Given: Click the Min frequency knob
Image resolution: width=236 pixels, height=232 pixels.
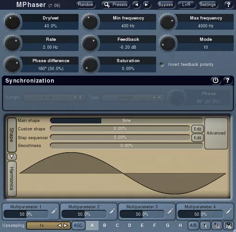Looking at the screenshot, I should (90, 22).
